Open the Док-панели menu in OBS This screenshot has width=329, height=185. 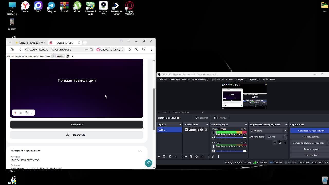(x=200, y=79)
